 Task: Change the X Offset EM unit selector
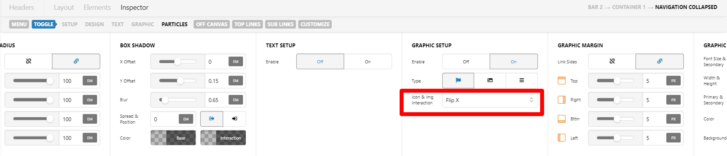pos(236,61)
